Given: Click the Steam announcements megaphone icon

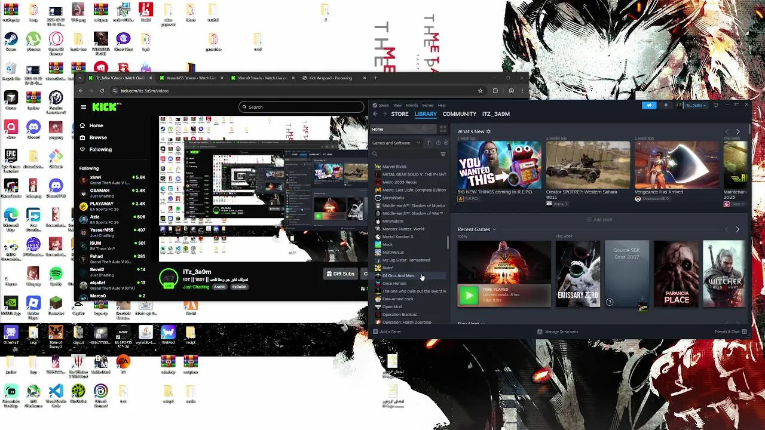Looking at the screenshot, I should pyautogui.click(x=649, y=106).
